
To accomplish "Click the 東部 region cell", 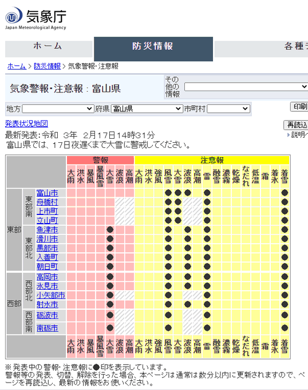I will 14,230.
